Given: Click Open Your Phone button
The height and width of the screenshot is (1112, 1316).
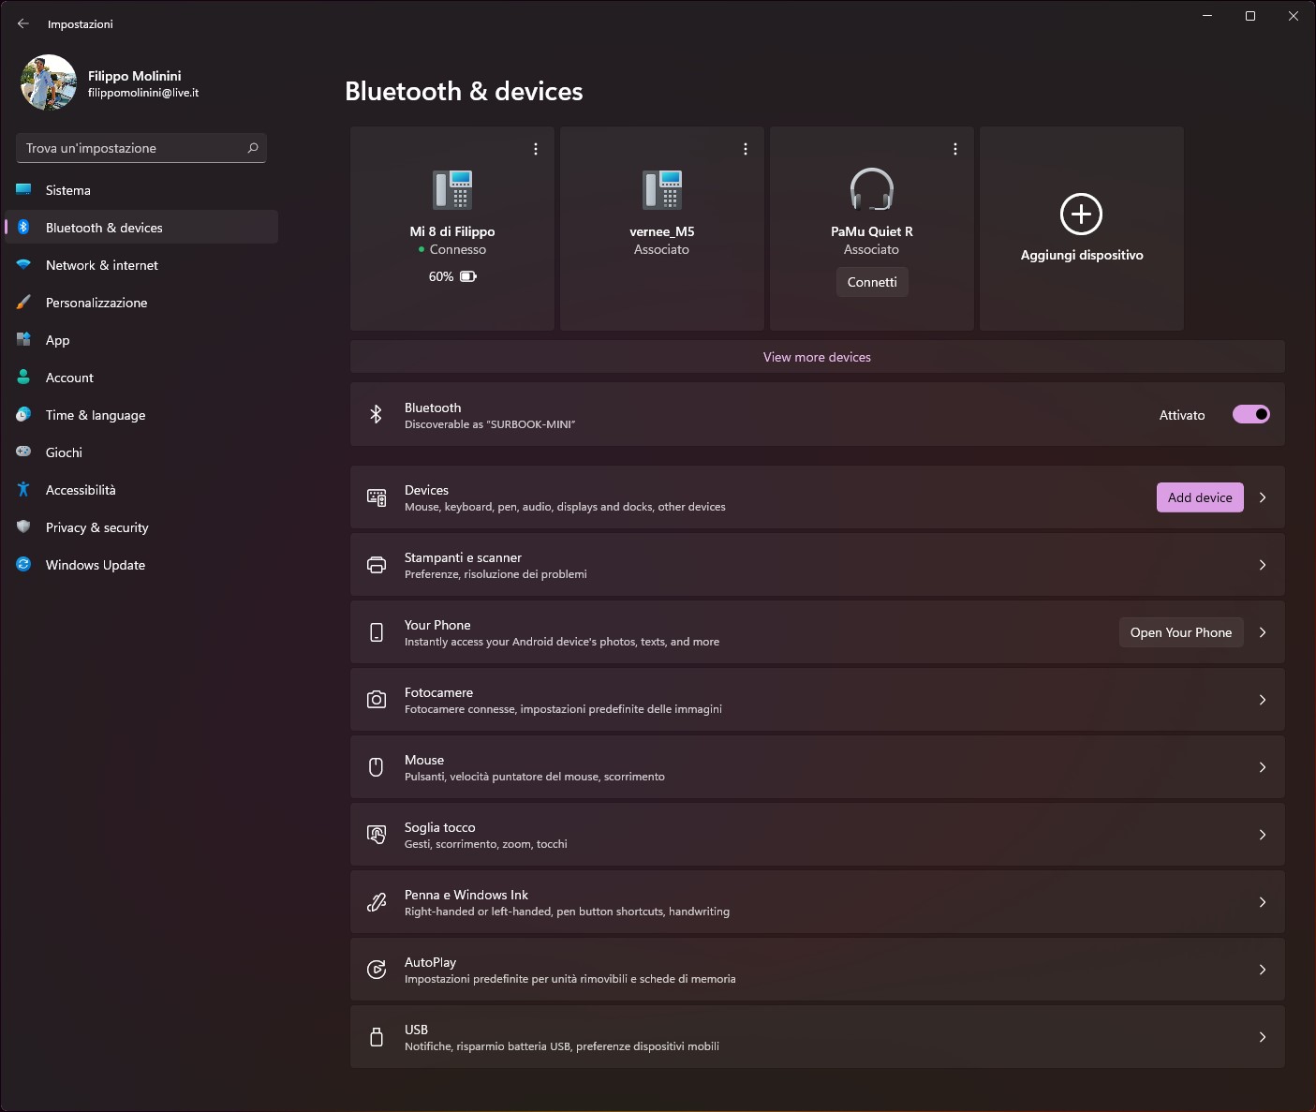Looking at the screenshot, I should tap(1181, 632).
